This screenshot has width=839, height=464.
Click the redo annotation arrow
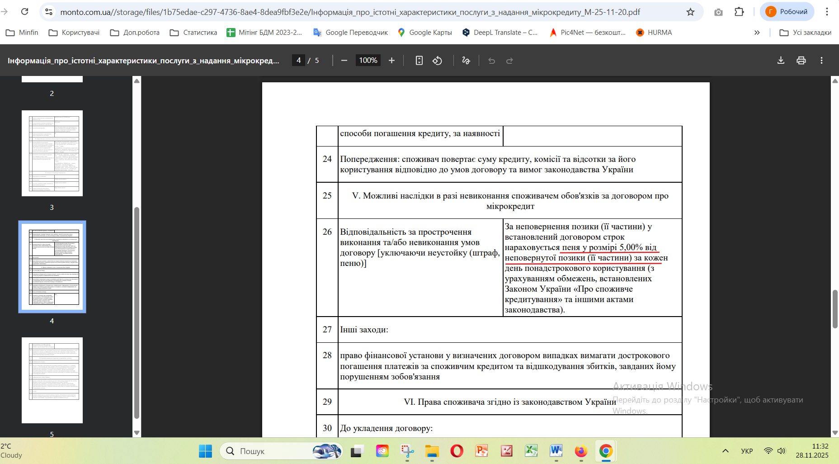click(x=509, y=61)
